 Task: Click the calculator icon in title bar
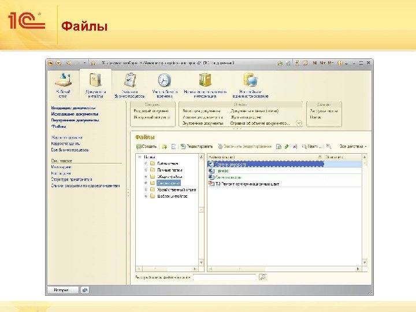coord(297,63)
